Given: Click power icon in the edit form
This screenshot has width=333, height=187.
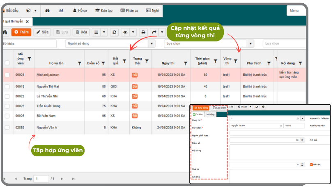Looking at the screenshot, I should click(x=263, y=107).
